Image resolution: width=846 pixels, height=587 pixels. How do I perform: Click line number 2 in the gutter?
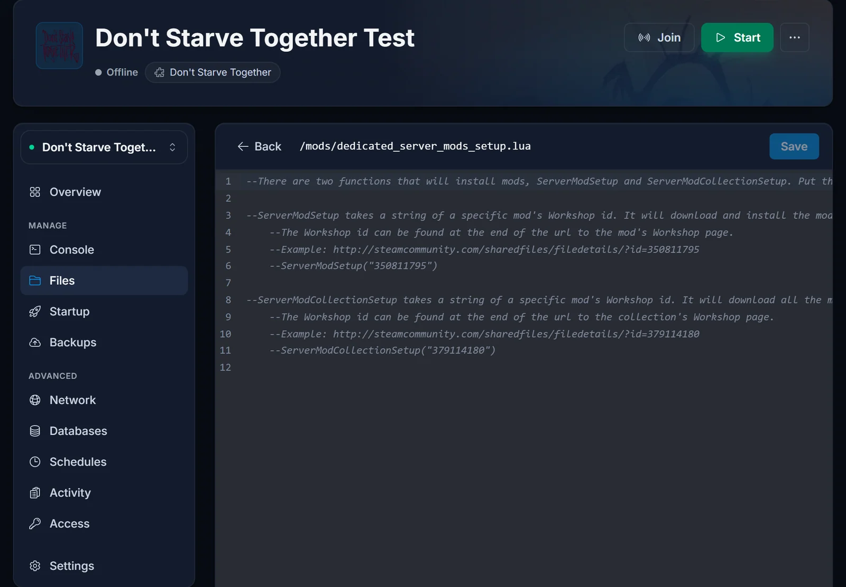click(x=228, y=198)
